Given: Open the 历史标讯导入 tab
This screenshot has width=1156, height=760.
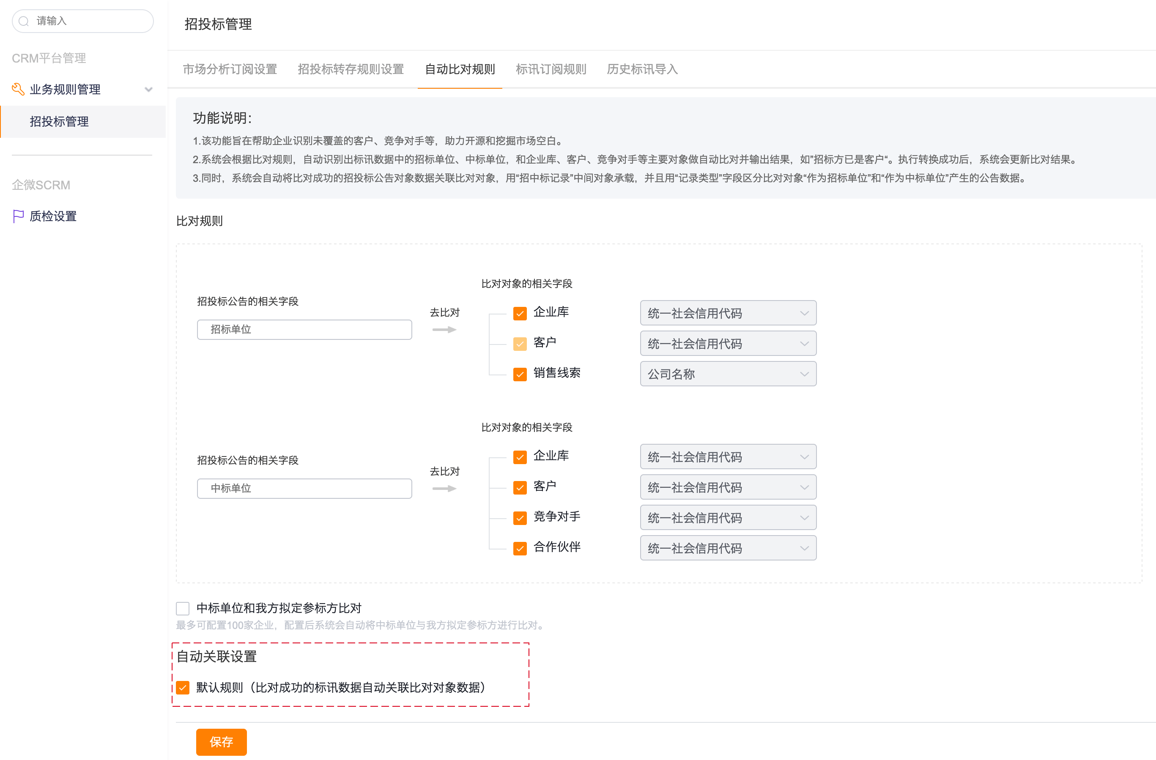Looking at the screenshot, I should (x=642, y=69).
